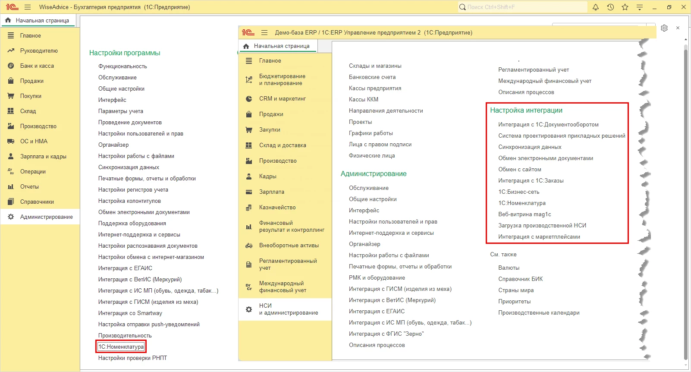Open Главное section in WiseAdvice sidebar
This screenshot has height=372, width=691.
[40, 36]
